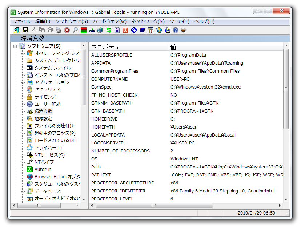Click the tools and wrench icon
The height and width of the screenshot is (228, 301).
(150, 30)
